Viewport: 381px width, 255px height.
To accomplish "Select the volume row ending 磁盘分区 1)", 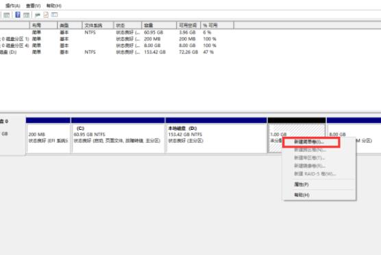I will [x=14, y=39].
